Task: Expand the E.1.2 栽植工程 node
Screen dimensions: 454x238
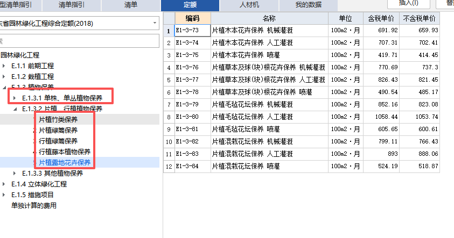Action: coord(4,76)
